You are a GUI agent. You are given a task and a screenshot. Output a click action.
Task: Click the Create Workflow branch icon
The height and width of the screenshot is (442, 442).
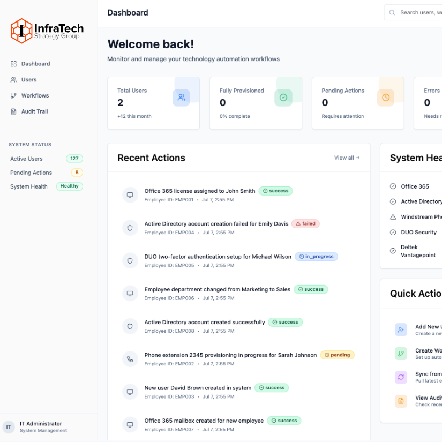pos(401,354)
